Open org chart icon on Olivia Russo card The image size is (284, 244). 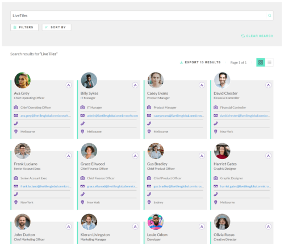pyautogui.click(x=268, y=226)
